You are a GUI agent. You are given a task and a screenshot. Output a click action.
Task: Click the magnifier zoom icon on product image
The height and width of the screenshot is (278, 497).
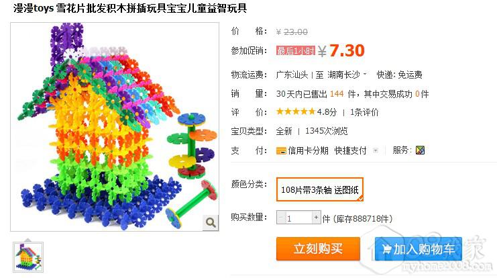click(211, 222)
